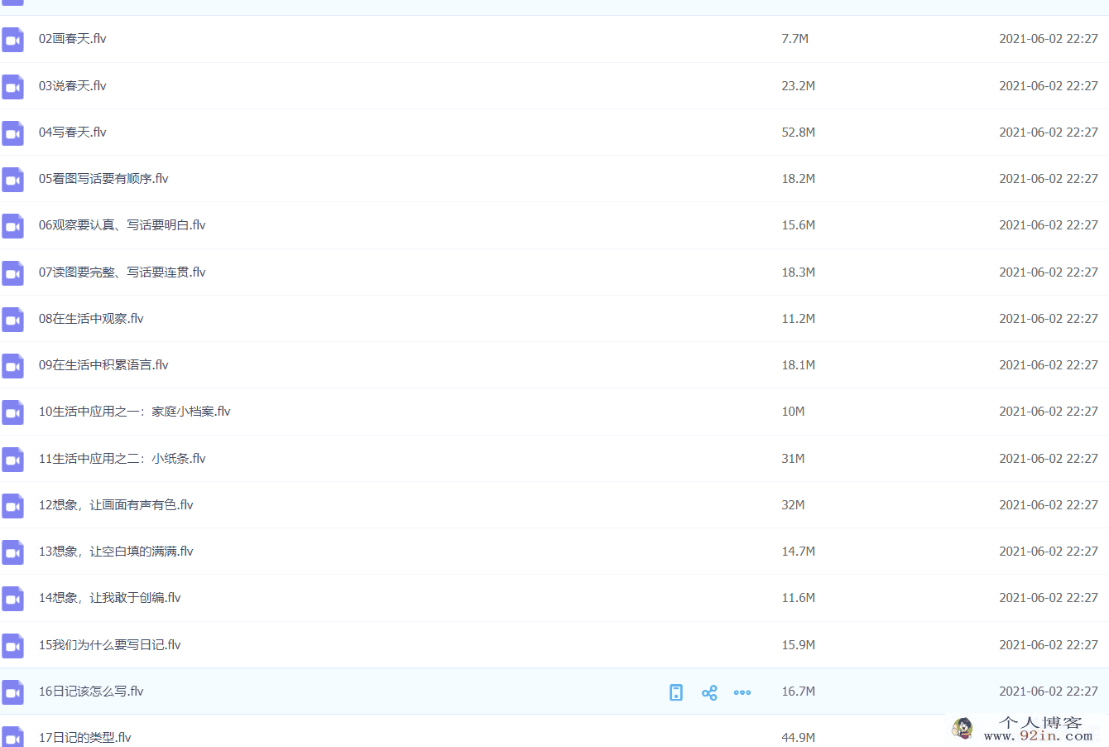
Task: Click video icon beside 14想象，让我敢于创编.flv
Action: coord(12,599)
